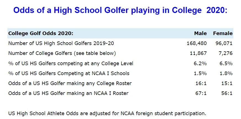Click the 6.5% female percentage value
241x119 pixels.
point(226,63)
